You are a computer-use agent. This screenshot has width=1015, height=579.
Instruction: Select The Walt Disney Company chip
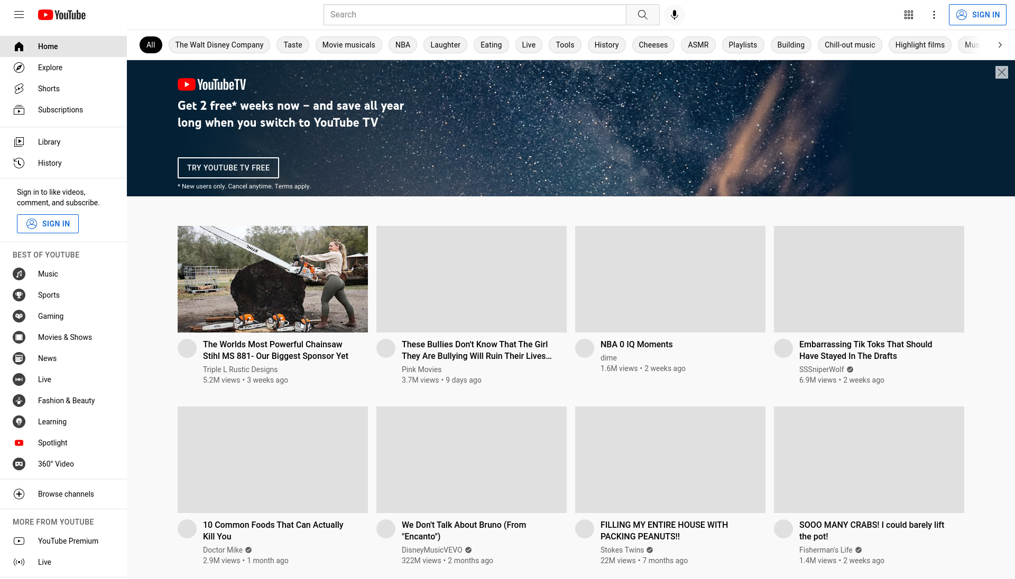(x=219, y=45)
